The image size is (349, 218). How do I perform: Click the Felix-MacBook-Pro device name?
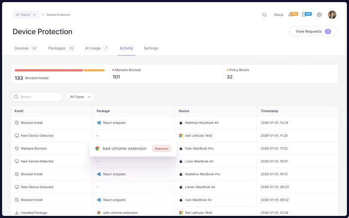click(x=199, y=148)
